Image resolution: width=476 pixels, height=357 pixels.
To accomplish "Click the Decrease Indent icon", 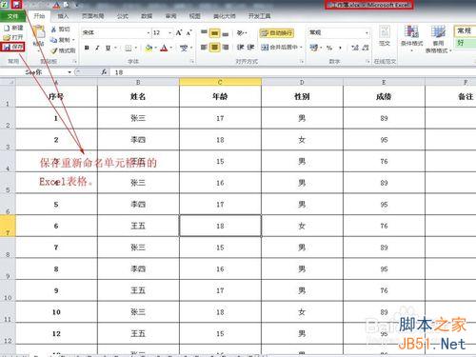I will pyautogui.click(x=240, y=48).
